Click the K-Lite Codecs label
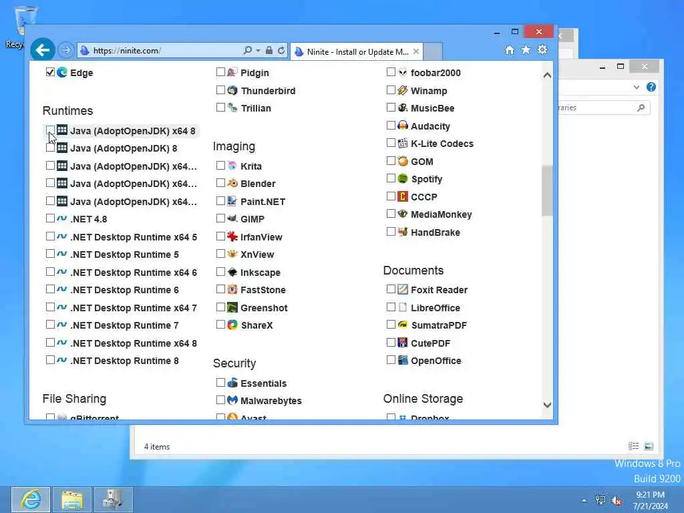 (x=442, y=144)
